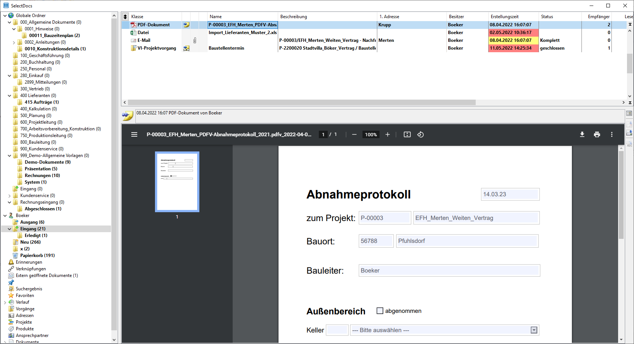Check the abgenommen checkbox for Außenbereich
The width and height of the screenshot is (634, 344).
pos(380,311)
